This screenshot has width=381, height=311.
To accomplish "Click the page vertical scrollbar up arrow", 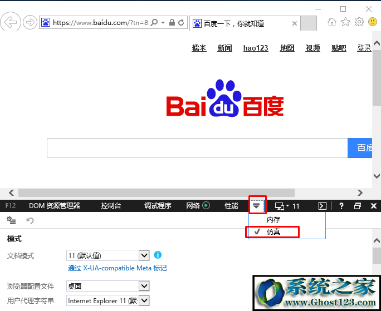I will [x=377, y=43].
